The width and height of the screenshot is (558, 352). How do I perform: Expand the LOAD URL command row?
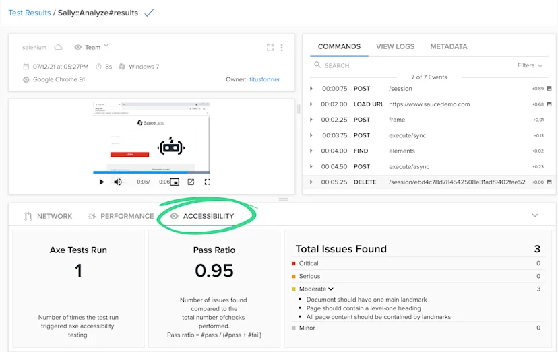coord(311,104)
